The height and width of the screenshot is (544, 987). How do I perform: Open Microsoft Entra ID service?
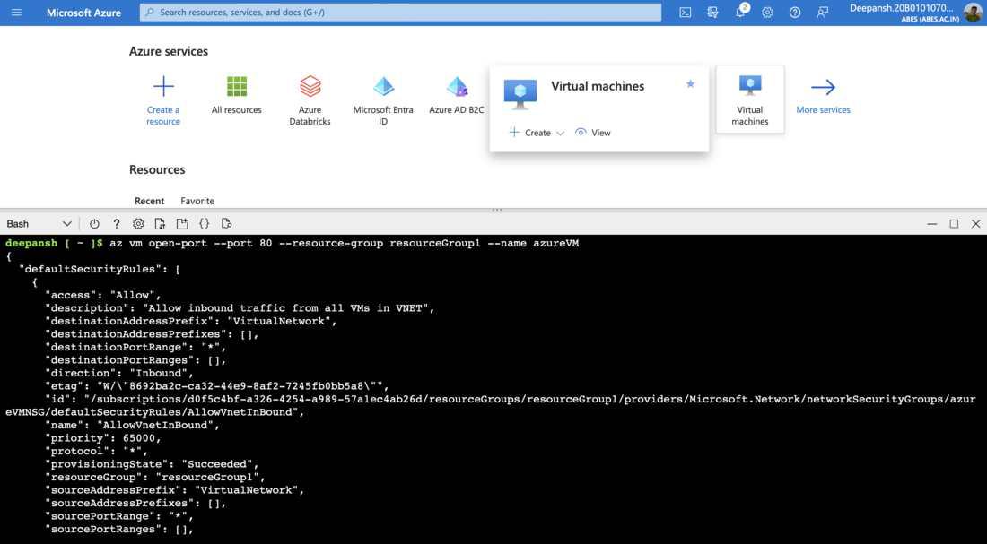click(x=383, y=99)
